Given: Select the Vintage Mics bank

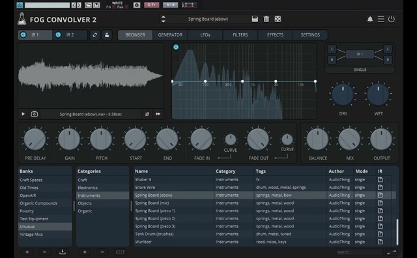Looking at the screenshot, I should 45,235.
